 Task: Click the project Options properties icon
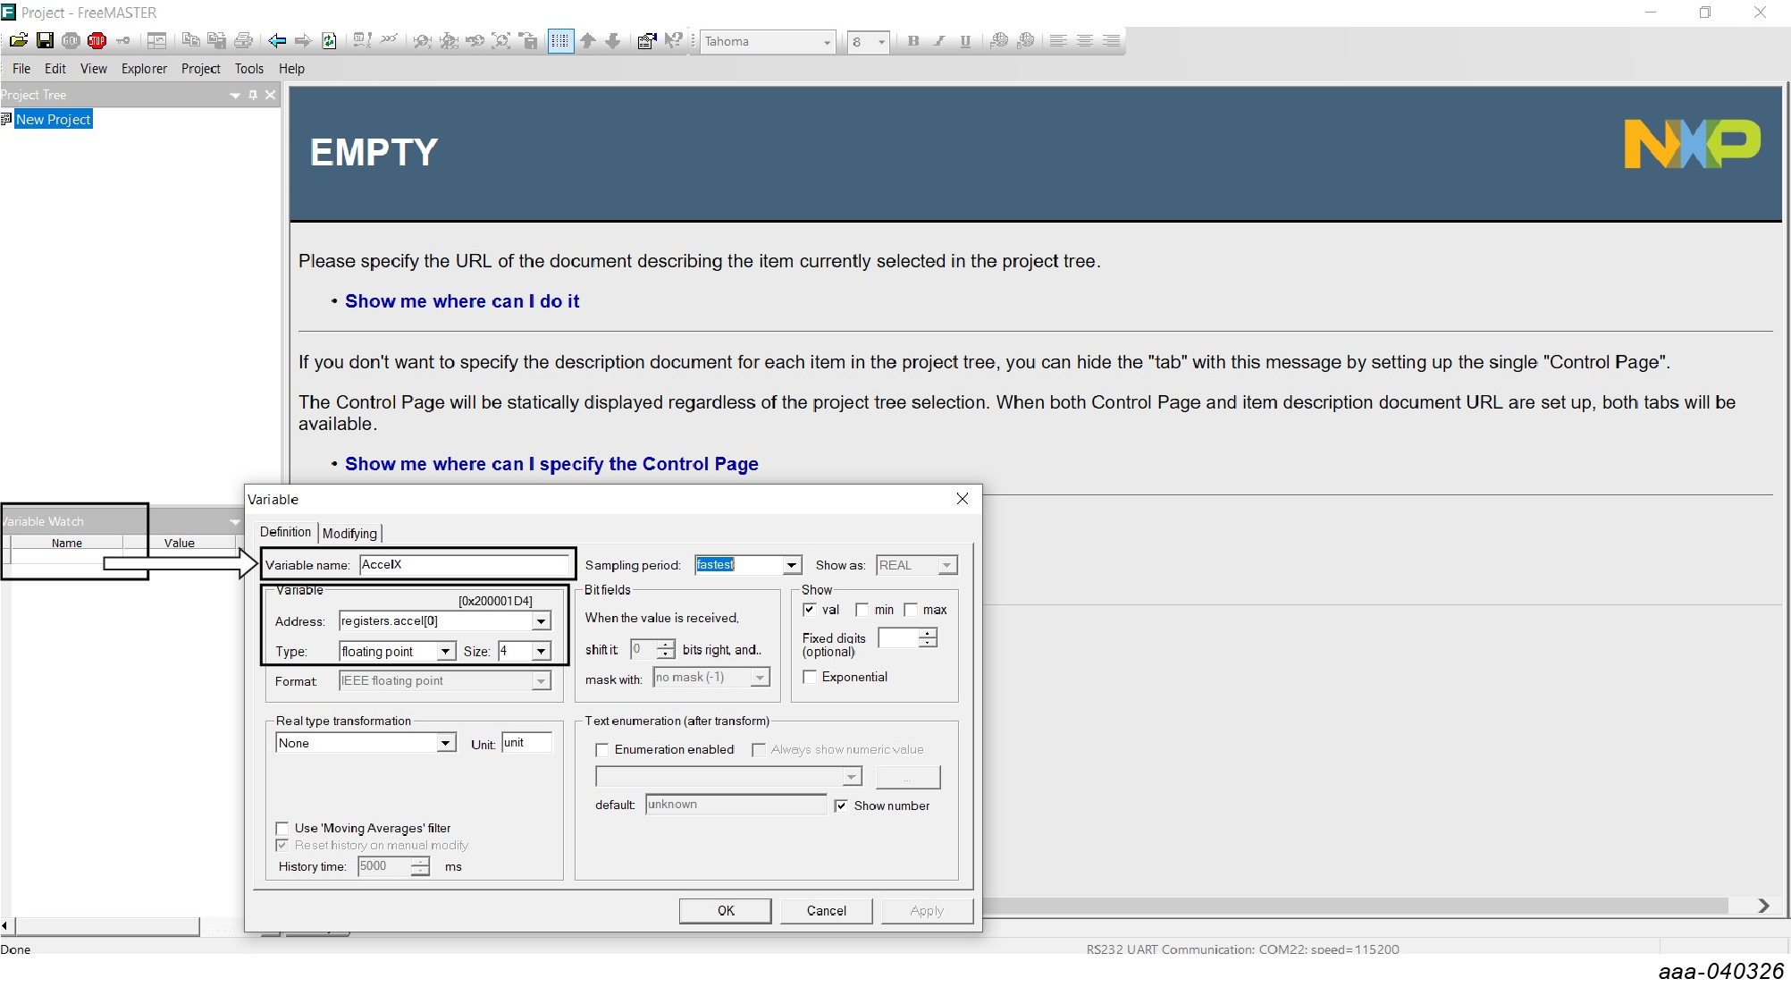point(646,41)
